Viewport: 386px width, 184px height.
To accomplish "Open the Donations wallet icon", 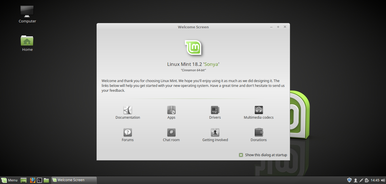I will tap(259, 132).
